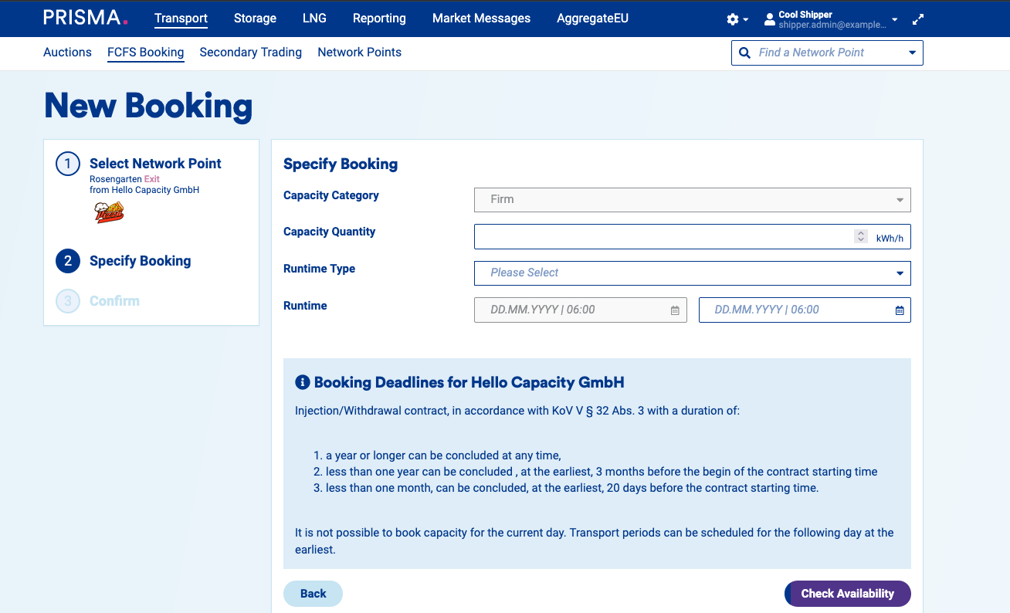Open Market Messages

point(481,19)
